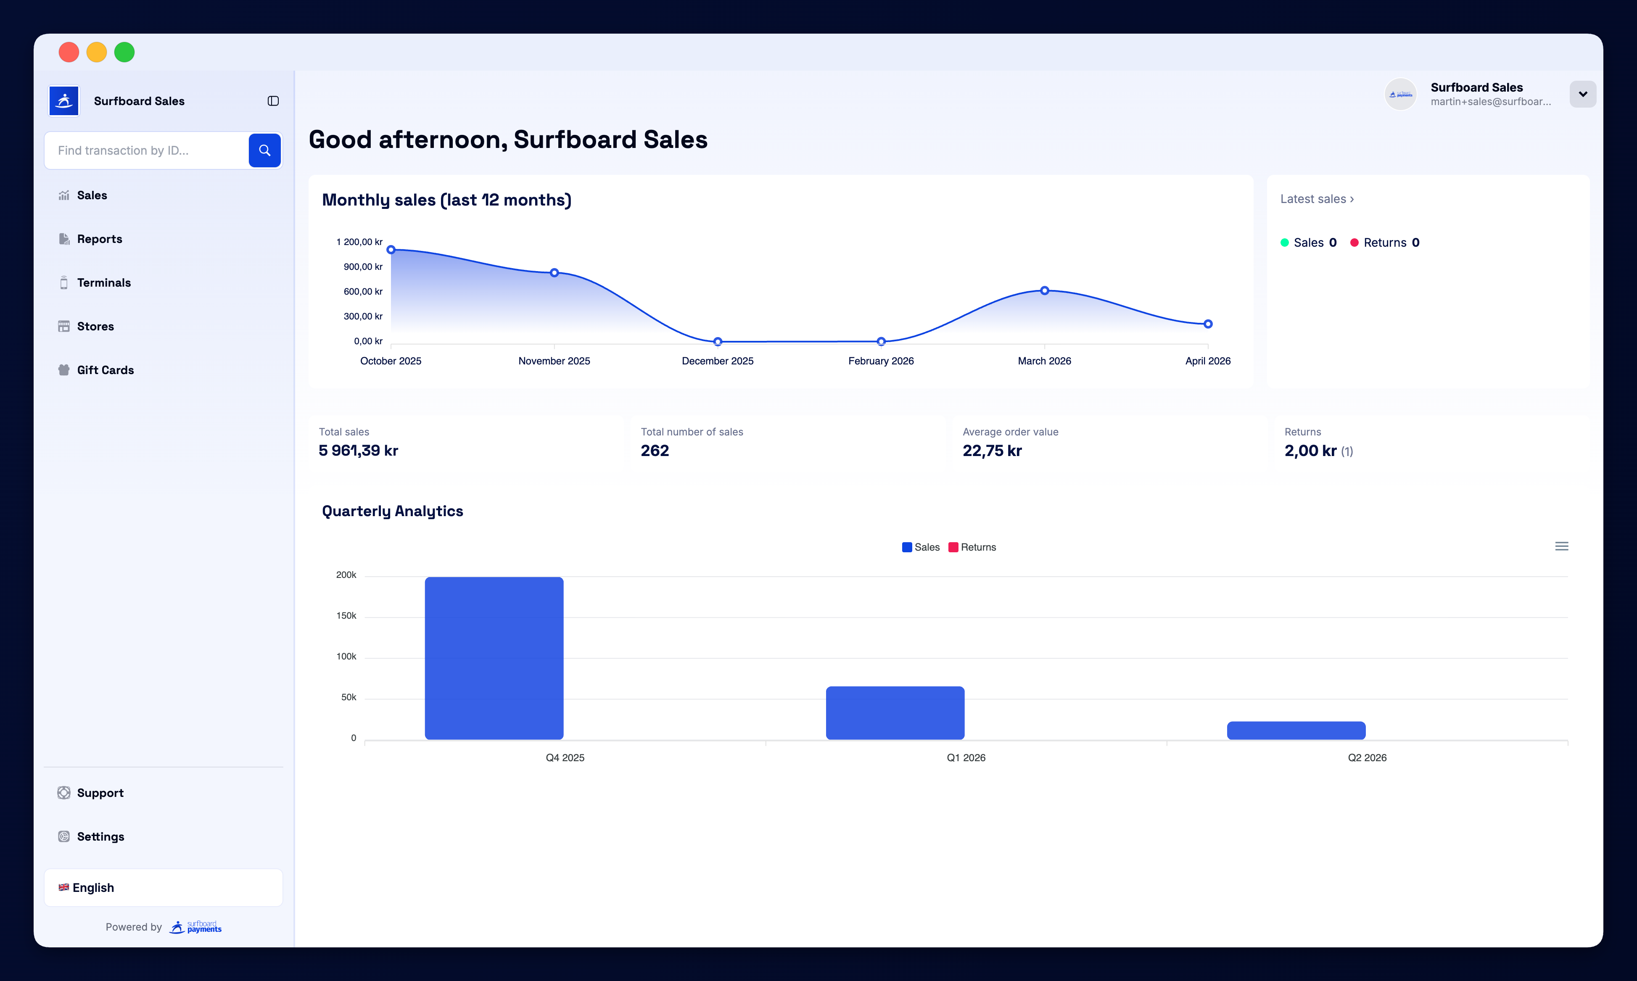Open the Gift Cards page
Viewport: 1637px width, 981px height.
[105, 369]
